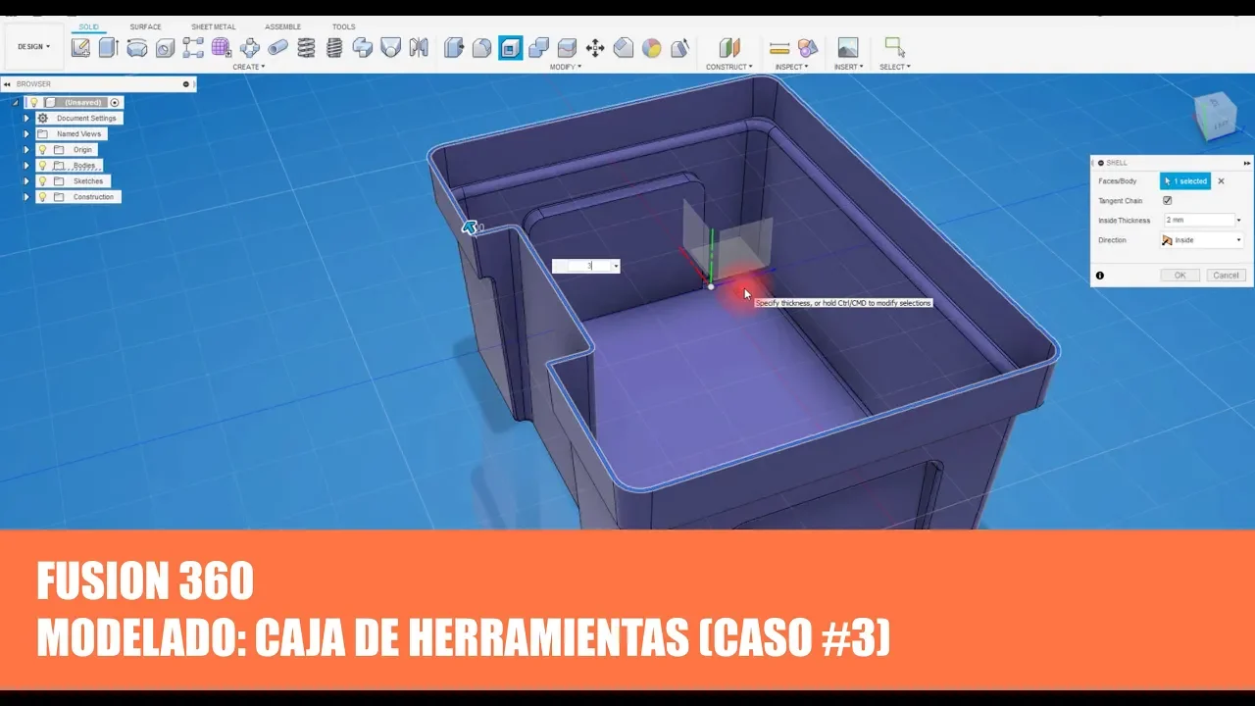Open the Create menu dropdown

pyautogui.click(x=248, y=67)
